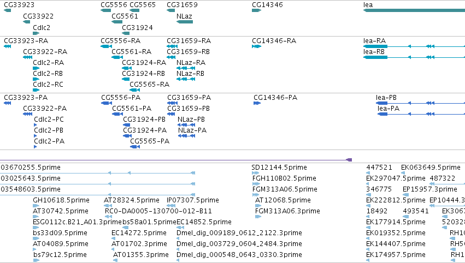
Task: Click the purple block ending the long line
Action: pyautogui.click(x=349, y=160)
